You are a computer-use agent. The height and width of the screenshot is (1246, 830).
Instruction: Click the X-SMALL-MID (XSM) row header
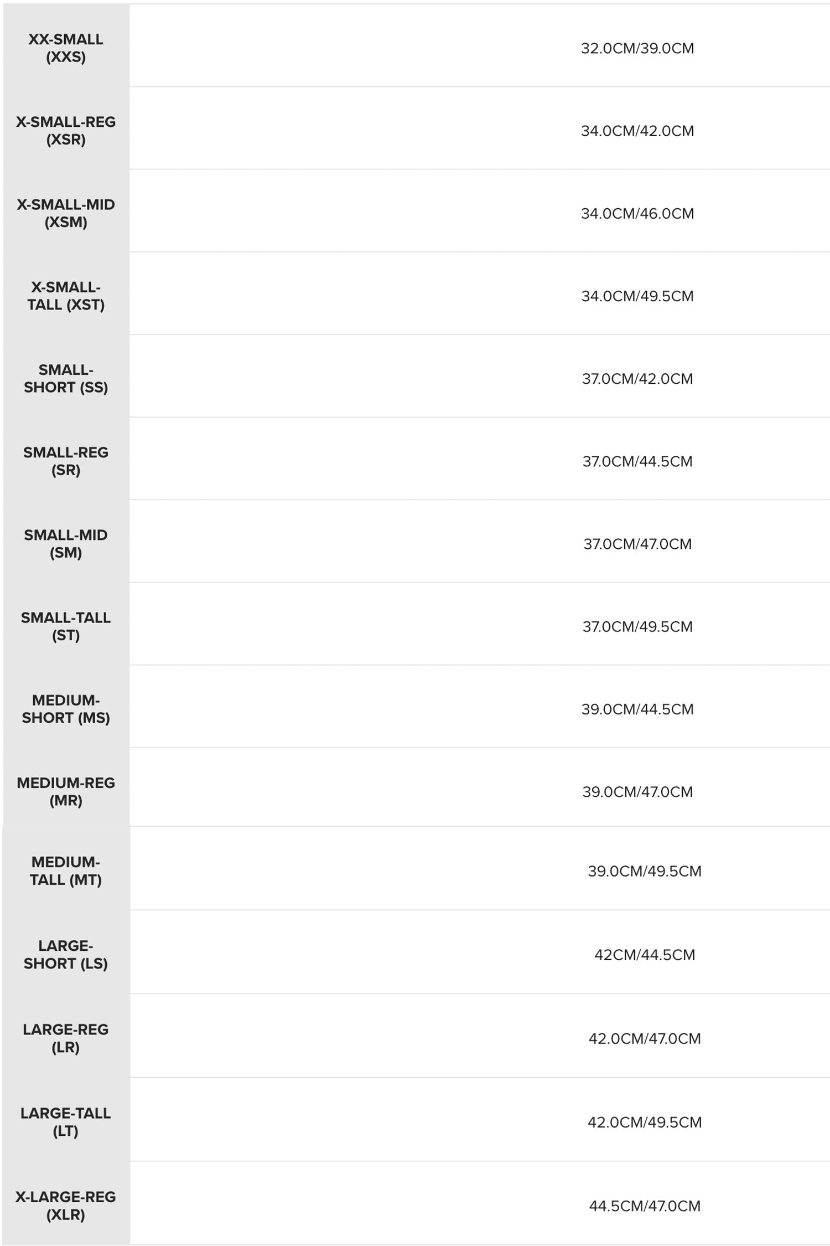pyautogui.click(x=66, y=213)
